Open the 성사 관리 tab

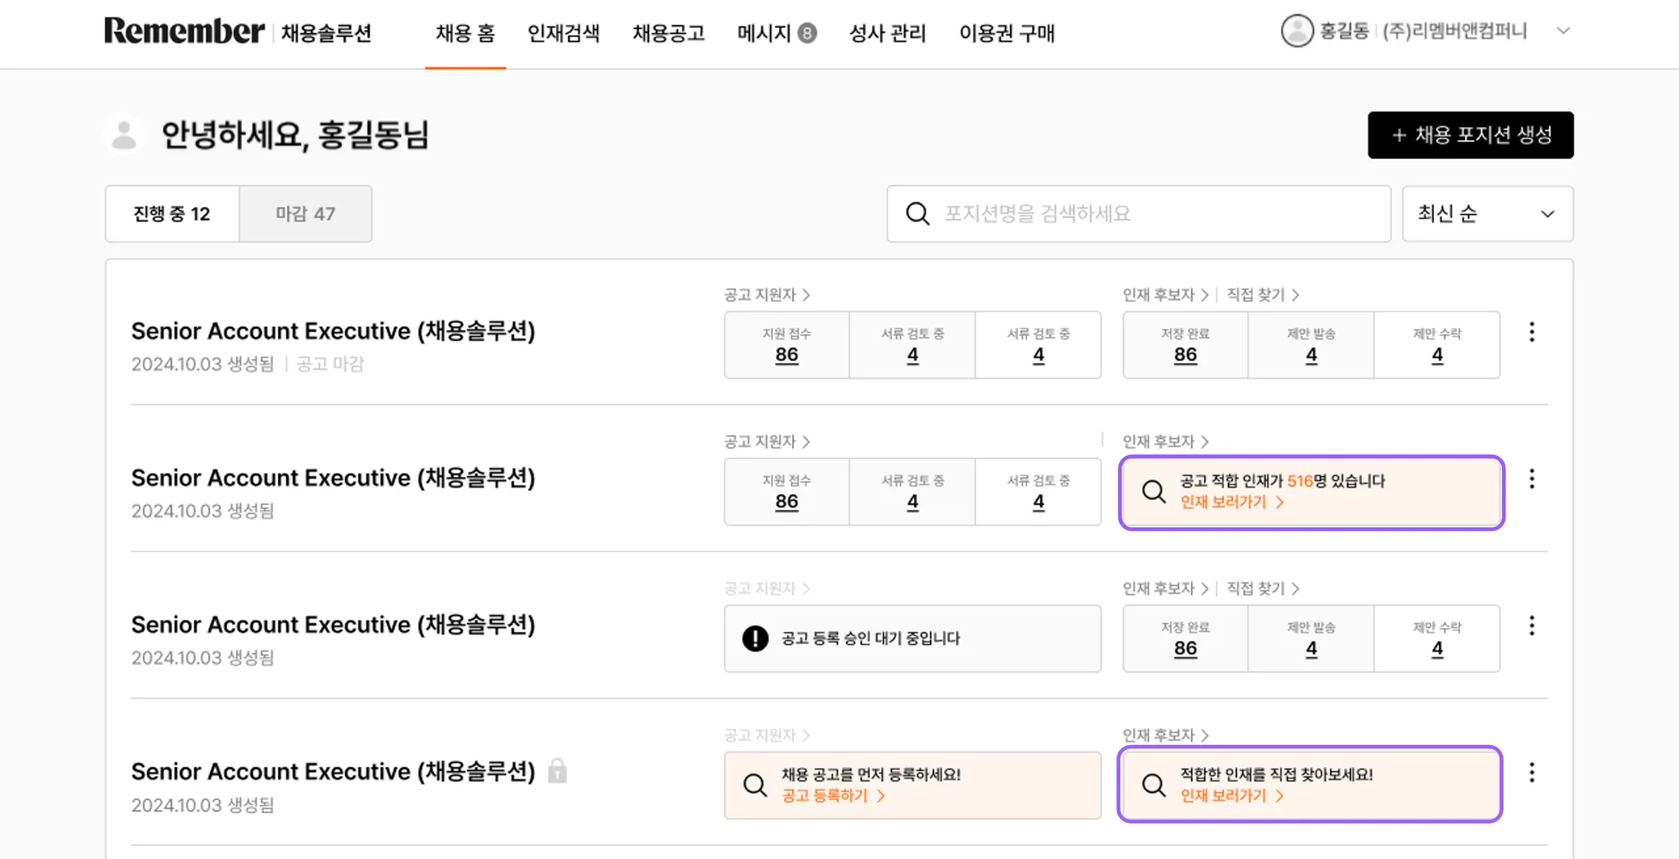point(887,34)
